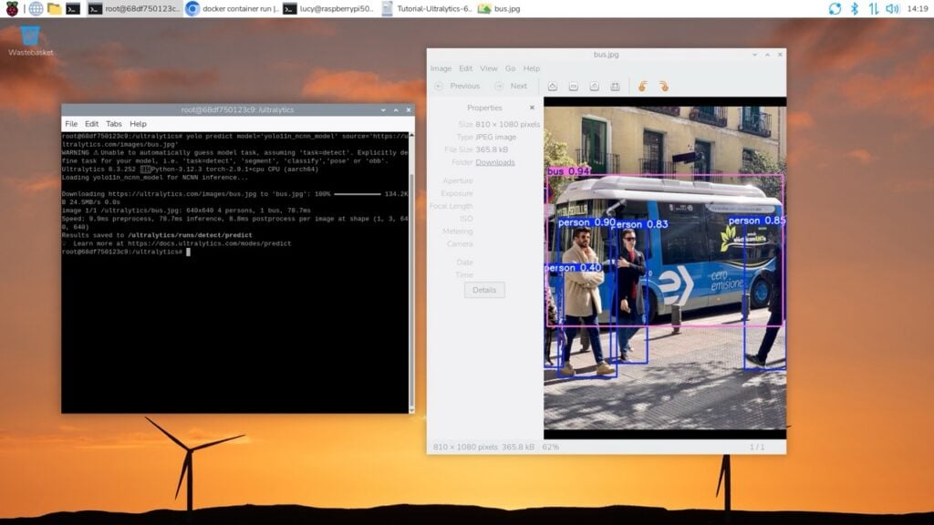This screenshot has height=525, width=934.
Task: Open the Go menu in the image viewer
Action: [511, 68]
